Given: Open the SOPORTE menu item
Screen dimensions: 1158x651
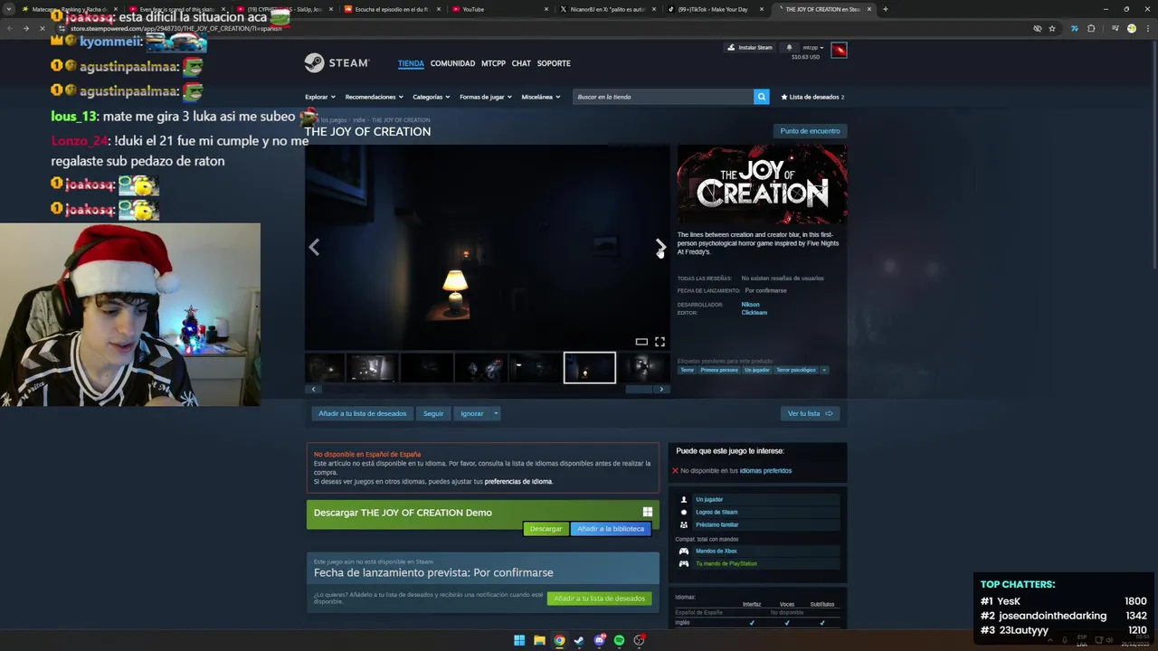Looking at the screenshot, I should [554, 63].
